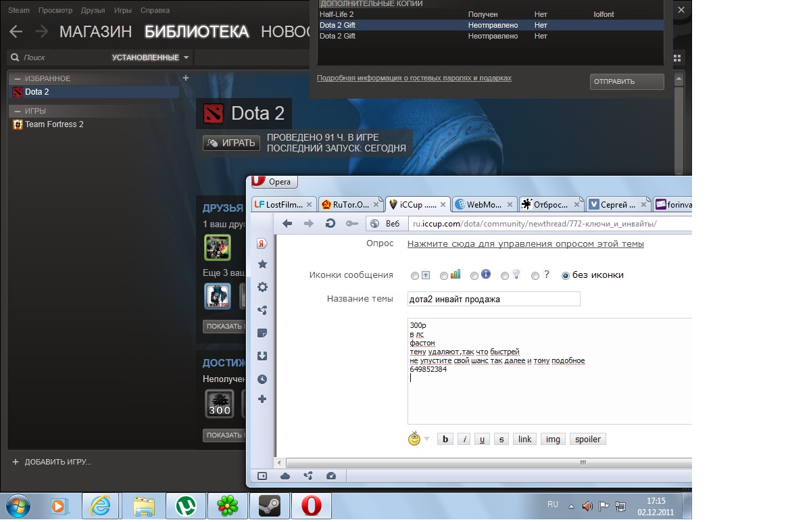
Task: Click the Opera forward arrow
Action: pos(309,224)
